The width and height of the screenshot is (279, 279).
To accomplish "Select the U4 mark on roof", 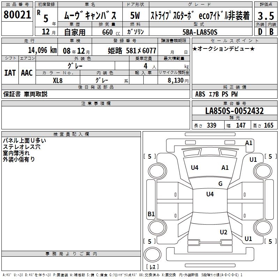I will click(210, 194).
